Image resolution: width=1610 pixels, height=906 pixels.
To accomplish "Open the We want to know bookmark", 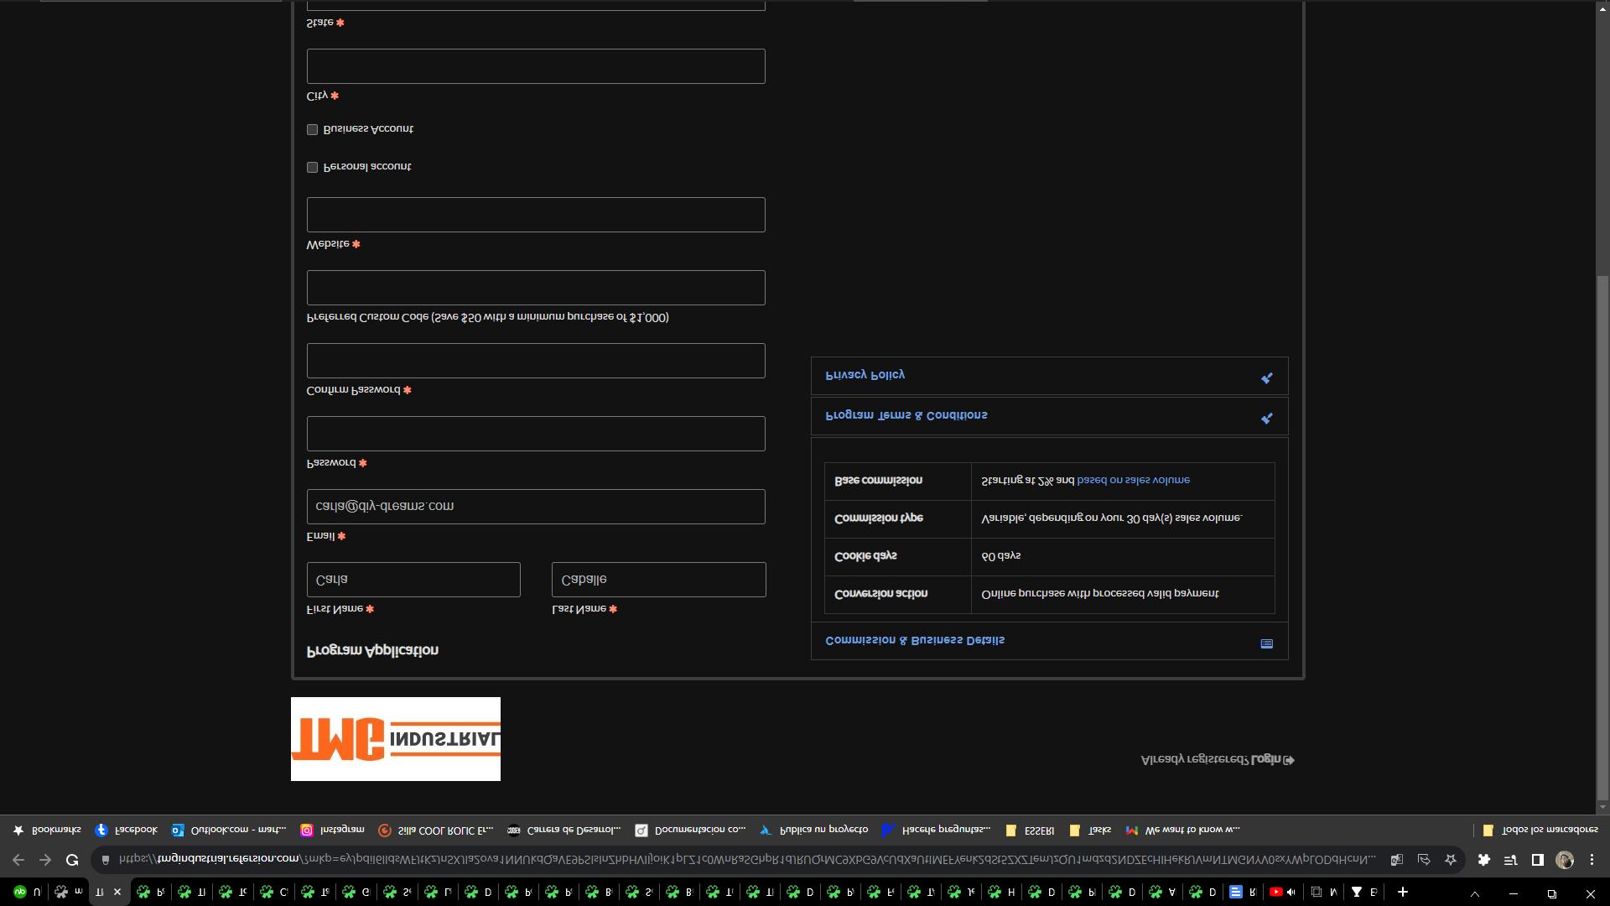I will [x=1182, y=830].
